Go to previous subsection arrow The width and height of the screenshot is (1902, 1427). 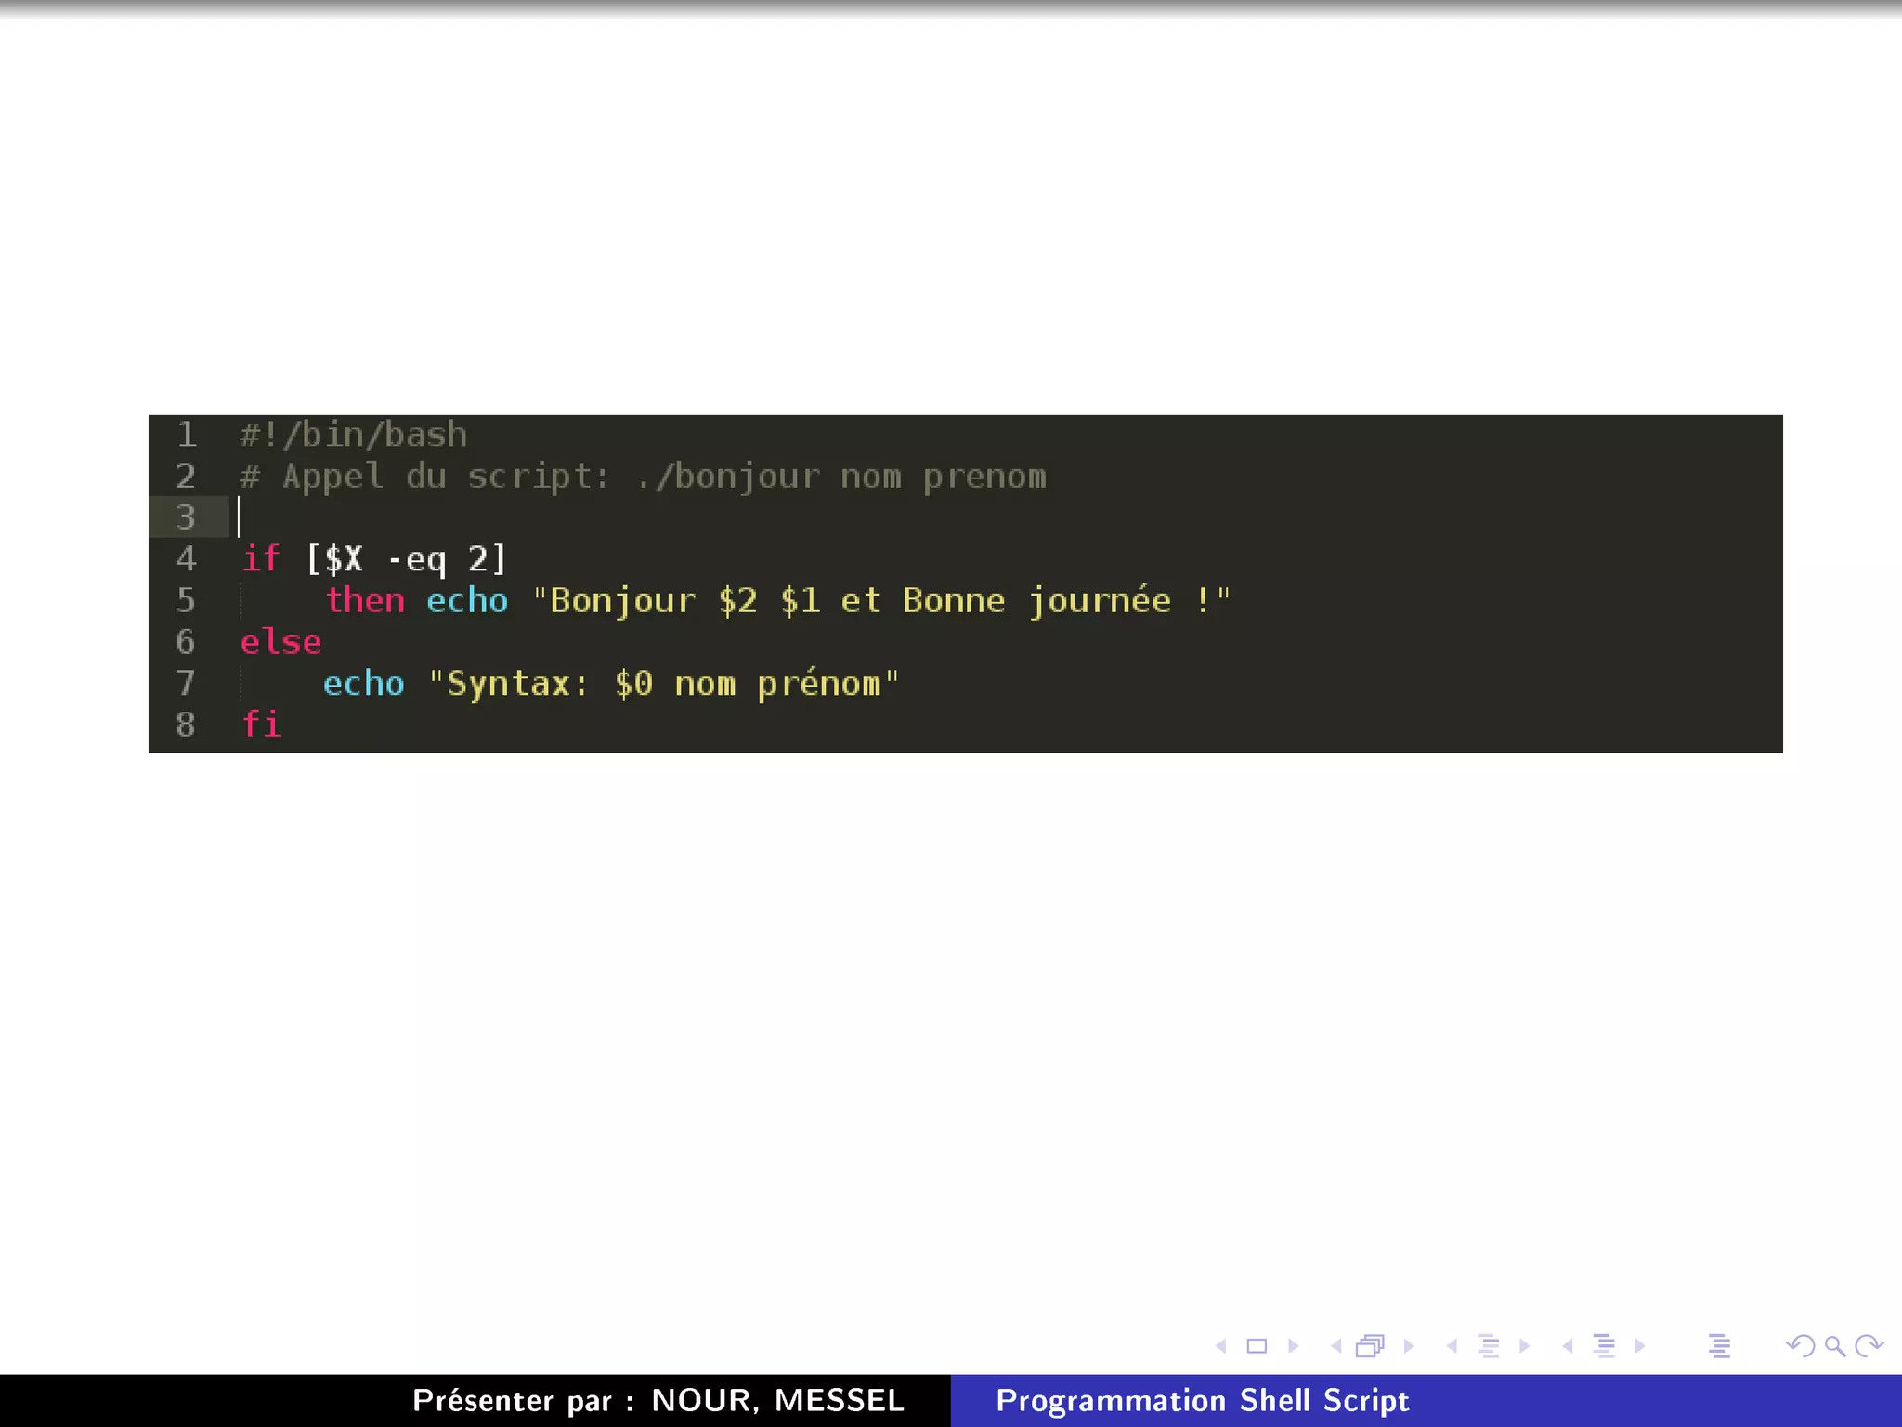click(1452, 1345)
